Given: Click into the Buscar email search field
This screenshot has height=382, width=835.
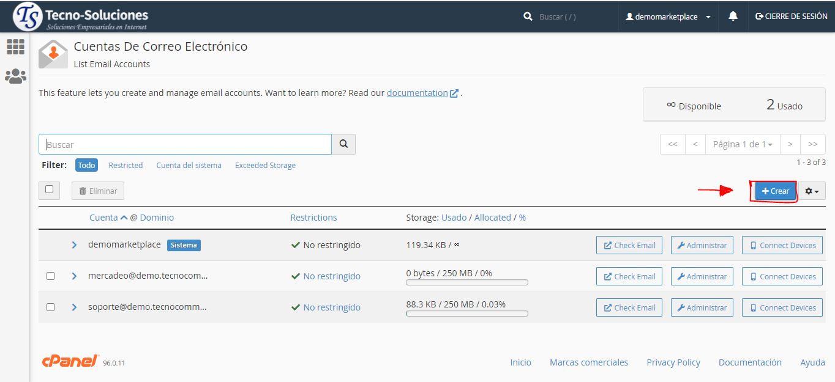Looking at the screenshot, I should 185,144.
